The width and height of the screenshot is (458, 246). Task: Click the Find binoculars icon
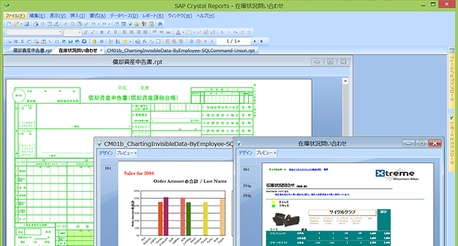(x=160, y=24)
